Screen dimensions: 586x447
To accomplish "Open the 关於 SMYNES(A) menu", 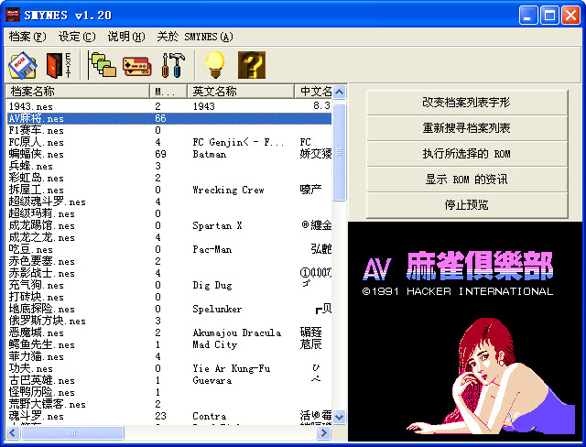I will point(195,37).
